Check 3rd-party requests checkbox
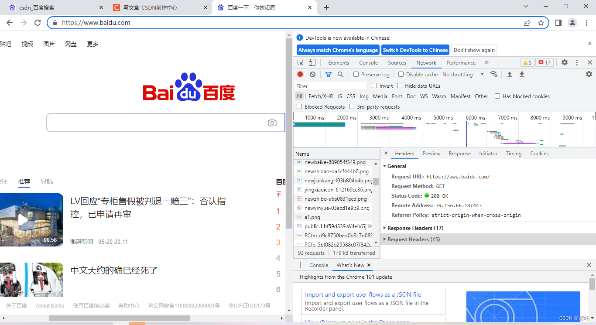This screenshot has width=596, height=325. (352, 106)
